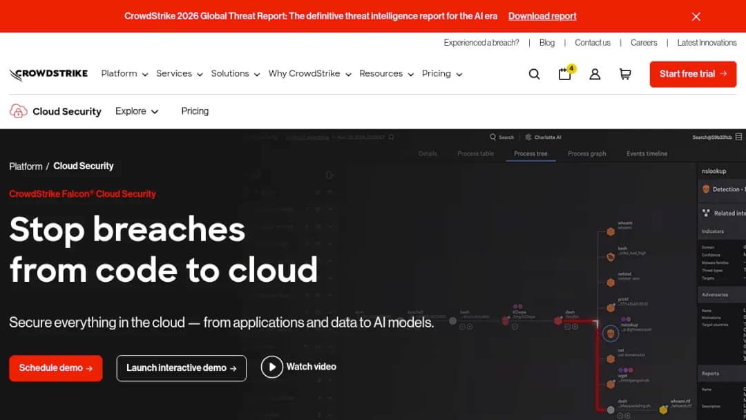Screen dimensions: 746x420
Task: Click Experienced a breach? link
Action: (x=481, y=43)
